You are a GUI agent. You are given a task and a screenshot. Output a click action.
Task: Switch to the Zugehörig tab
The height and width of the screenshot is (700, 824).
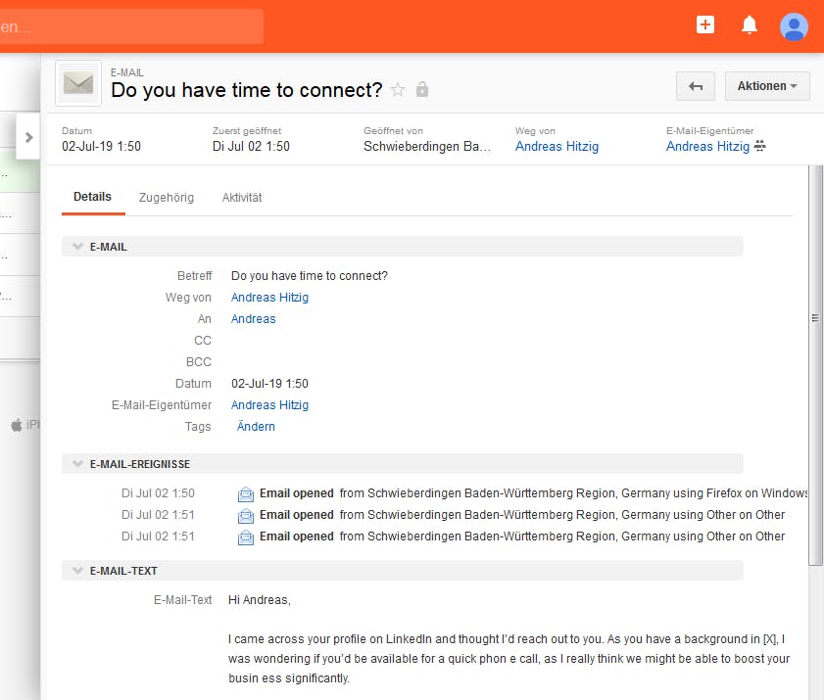[x=167, y=197]
